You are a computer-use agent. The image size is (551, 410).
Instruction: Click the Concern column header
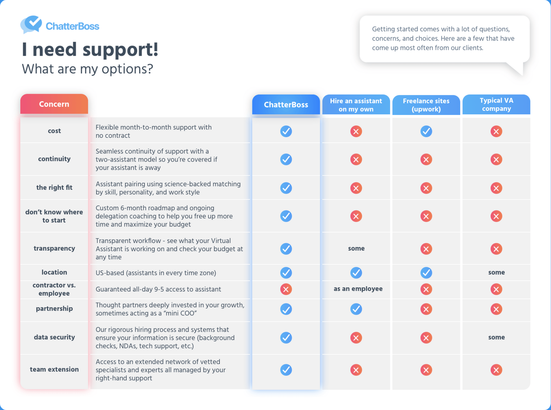pos(54,104)
